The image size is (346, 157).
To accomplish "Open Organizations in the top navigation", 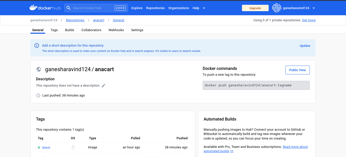I will pyautogui.click(x=179, y=8).
